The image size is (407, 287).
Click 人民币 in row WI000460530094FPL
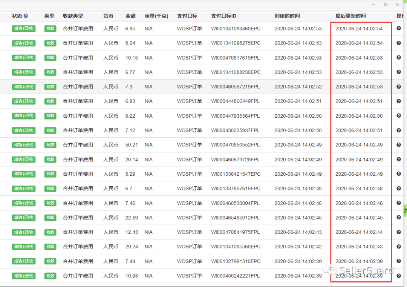point(111,203)
